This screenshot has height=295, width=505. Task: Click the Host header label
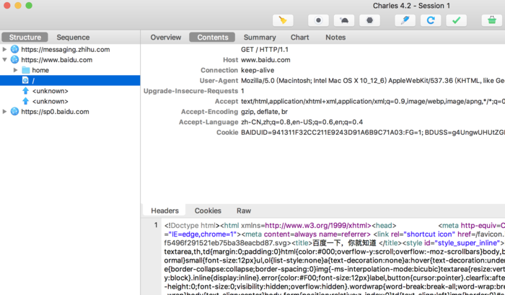(x=230, y=60)
